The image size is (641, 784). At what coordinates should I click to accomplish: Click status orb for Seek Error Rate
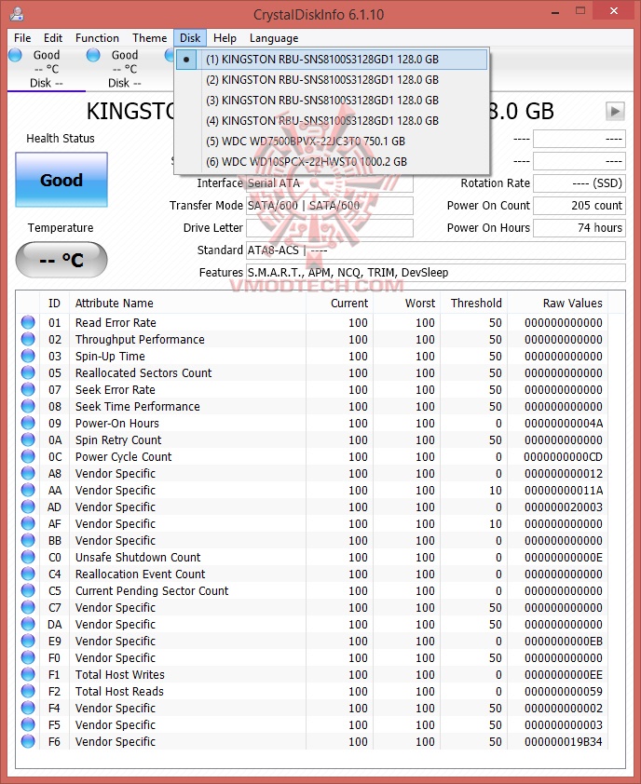(28, 389)
